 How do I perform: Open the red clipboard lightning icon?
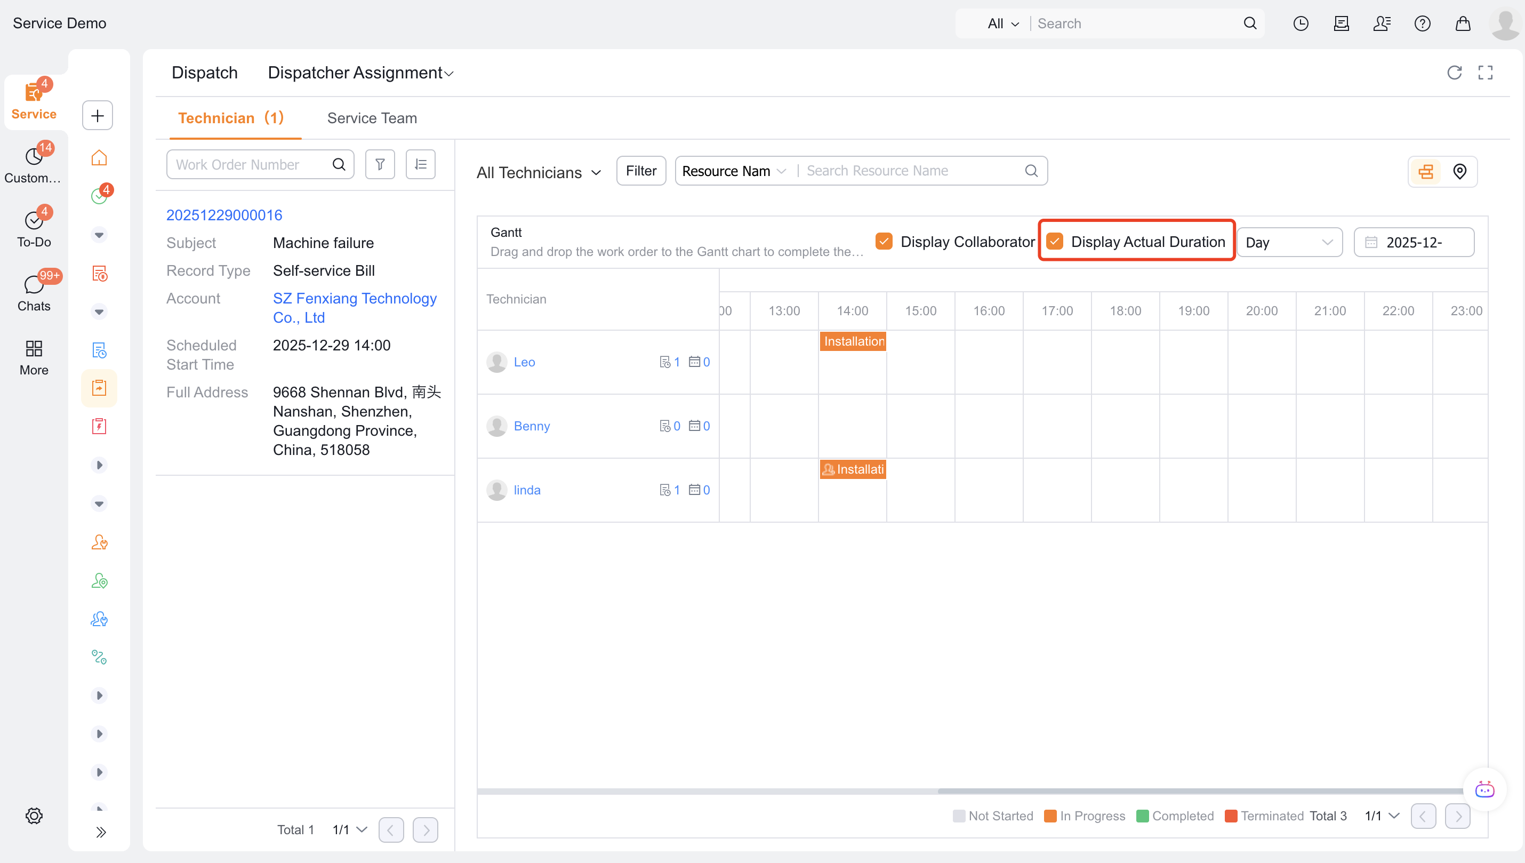click(x=99, y=426)
